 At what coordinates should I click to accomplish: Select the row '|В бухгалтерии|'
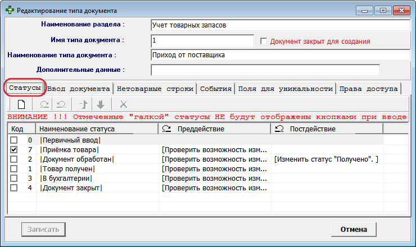pos(196,178)
